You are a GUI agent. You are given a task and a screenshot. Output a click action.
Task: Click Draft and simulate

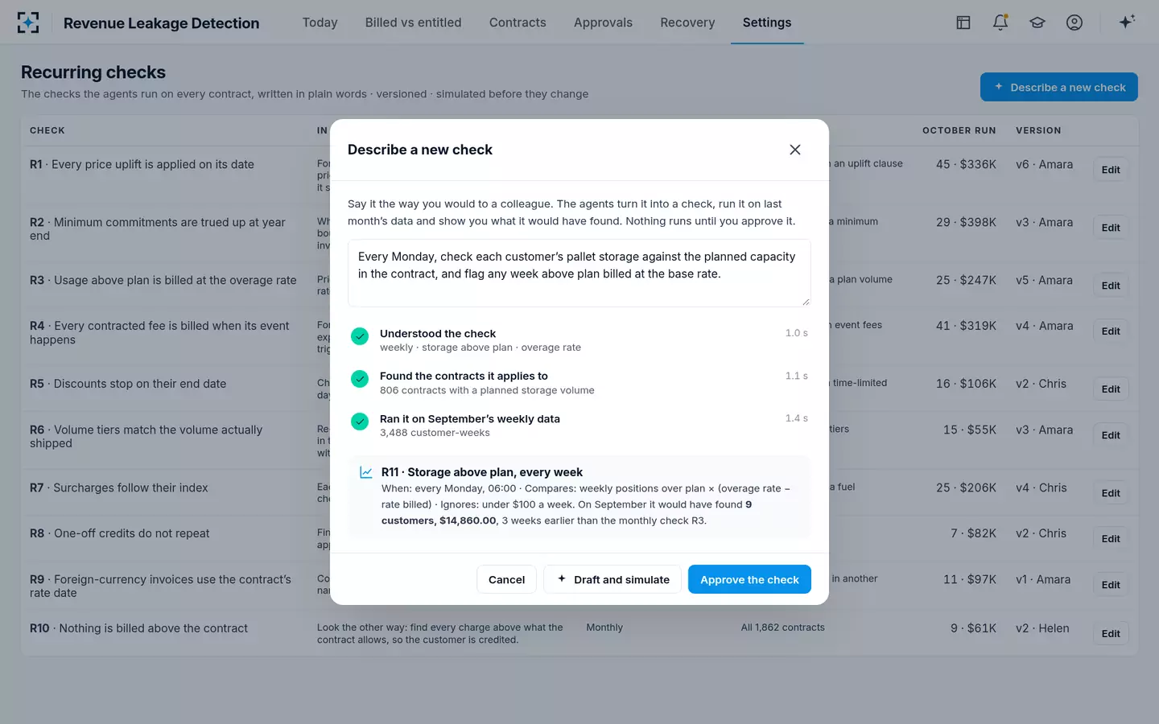[612, 579]
